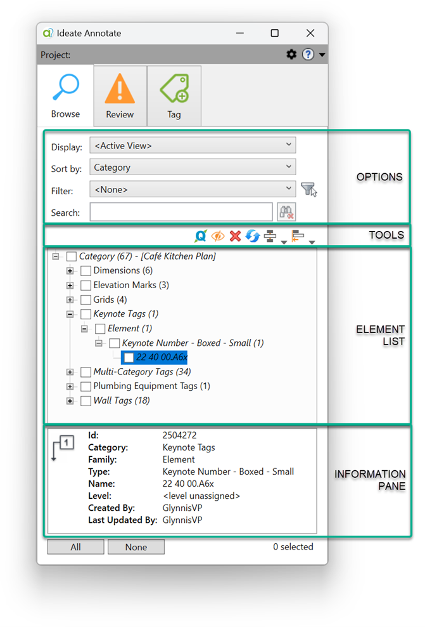Select the Dimensions (6) label
This screenshot has height=627, width=425.
click(x=123, y=271)
